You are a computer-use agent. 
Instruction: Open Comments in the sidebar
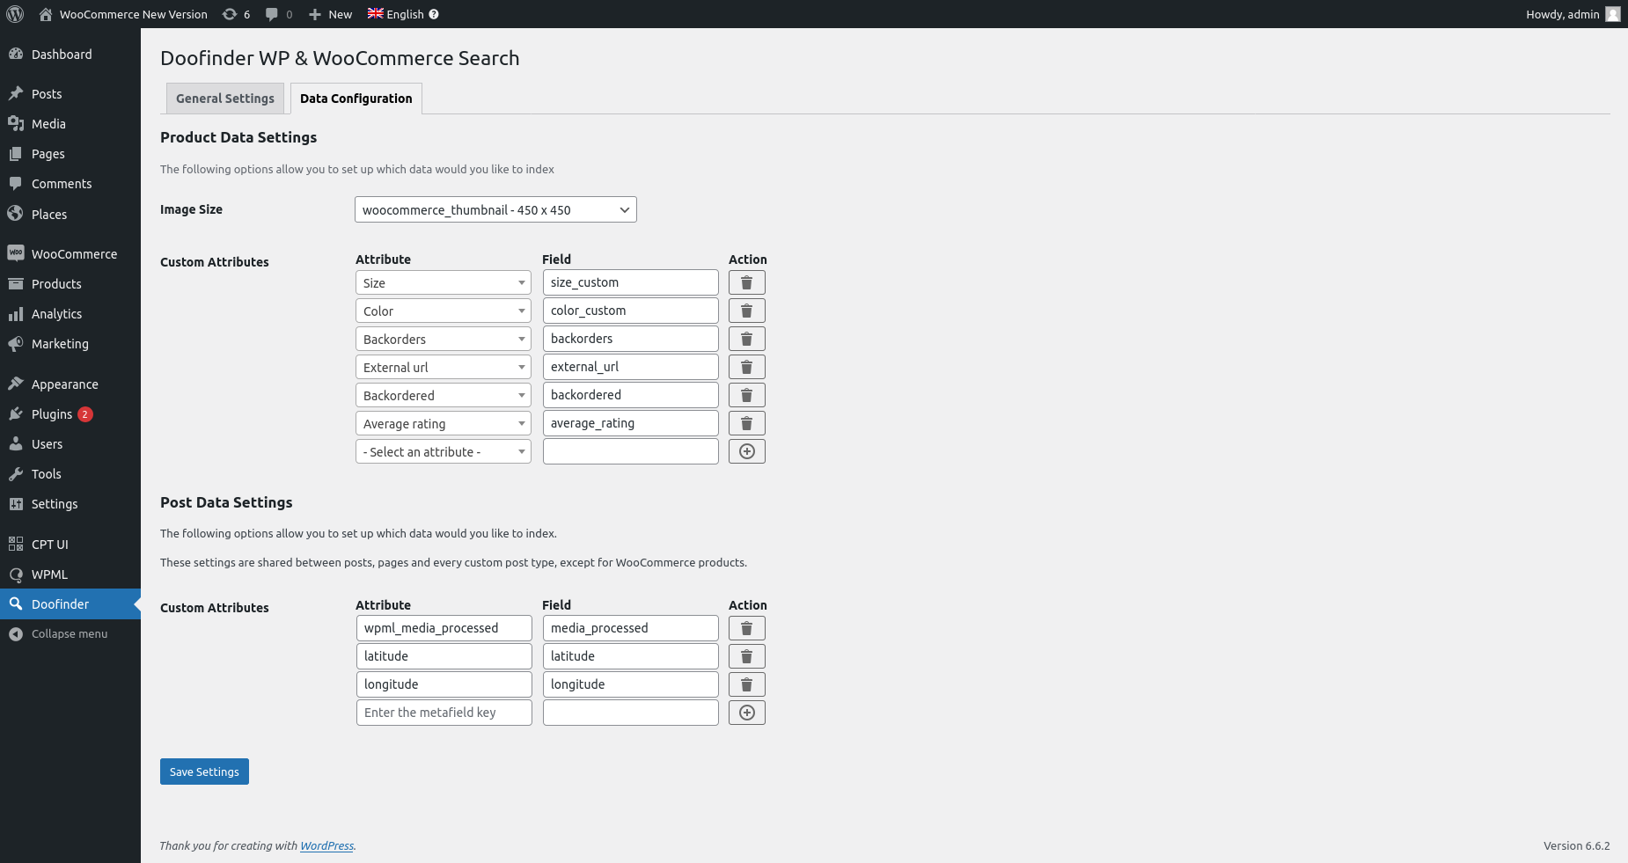click(70, 184)
